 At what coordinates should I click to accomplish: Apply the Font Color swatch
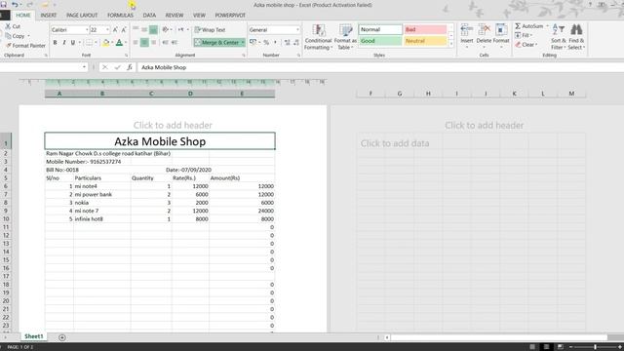(x=119, y=42)
